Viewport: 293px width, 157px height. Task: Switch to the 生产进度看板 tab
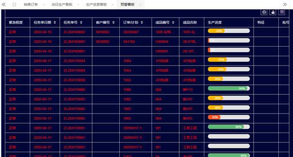pyautogui.click(x=96, y=5)
